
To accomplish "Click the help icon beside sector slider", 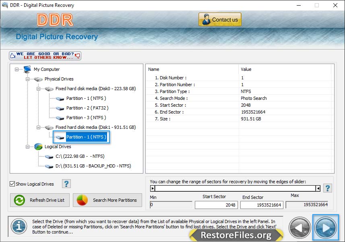I will click(328, 188).
